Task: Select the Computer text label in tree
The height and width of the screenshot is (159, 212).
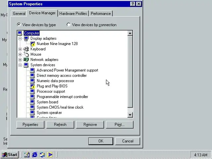Action: pos(32,33)
